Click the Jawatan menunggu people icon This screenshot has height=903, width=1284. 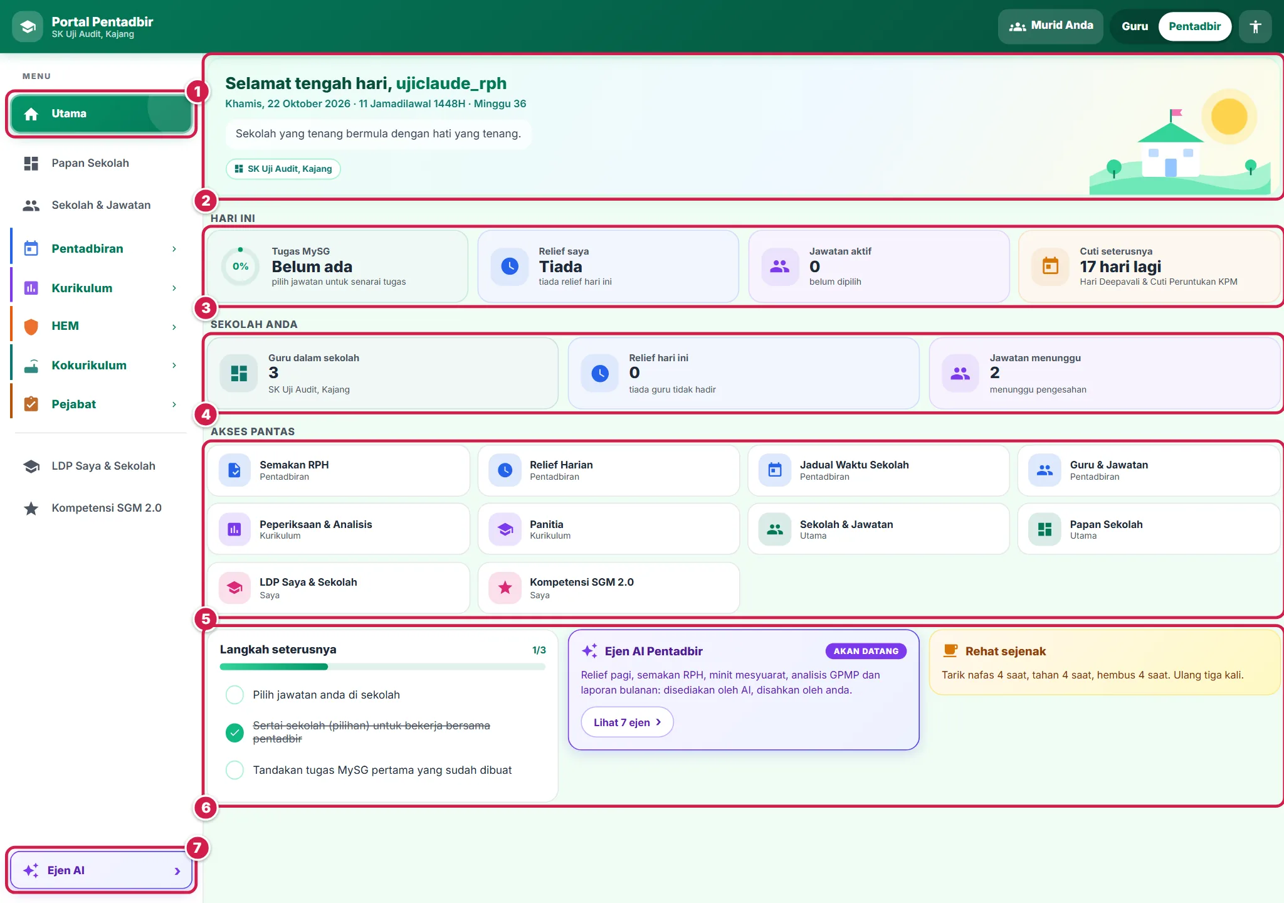tap(960, 373)
